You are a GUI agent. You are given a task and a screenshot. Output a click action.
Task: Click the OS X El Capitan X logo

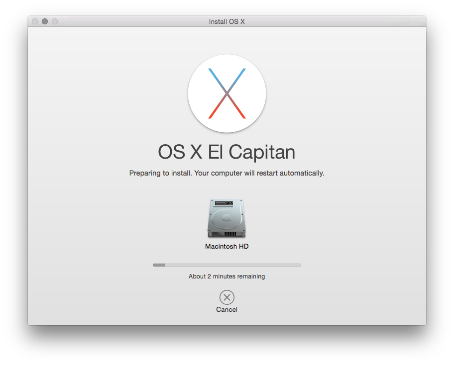tap(227, 93)
